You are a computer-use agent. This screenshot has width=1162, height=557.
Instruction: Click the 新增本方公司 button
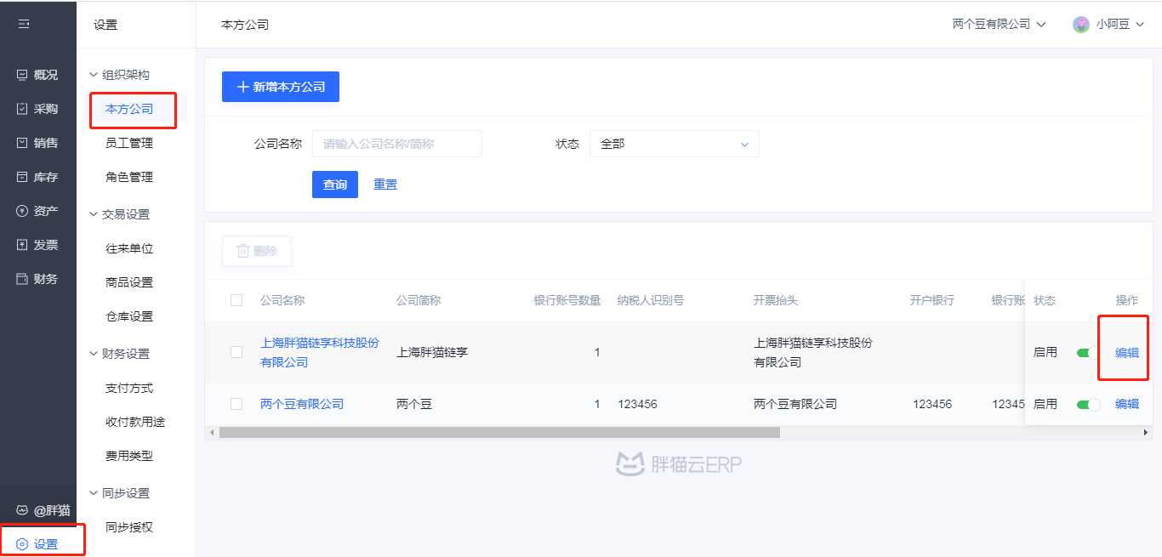pyautogui.click(x=280, y=86)
